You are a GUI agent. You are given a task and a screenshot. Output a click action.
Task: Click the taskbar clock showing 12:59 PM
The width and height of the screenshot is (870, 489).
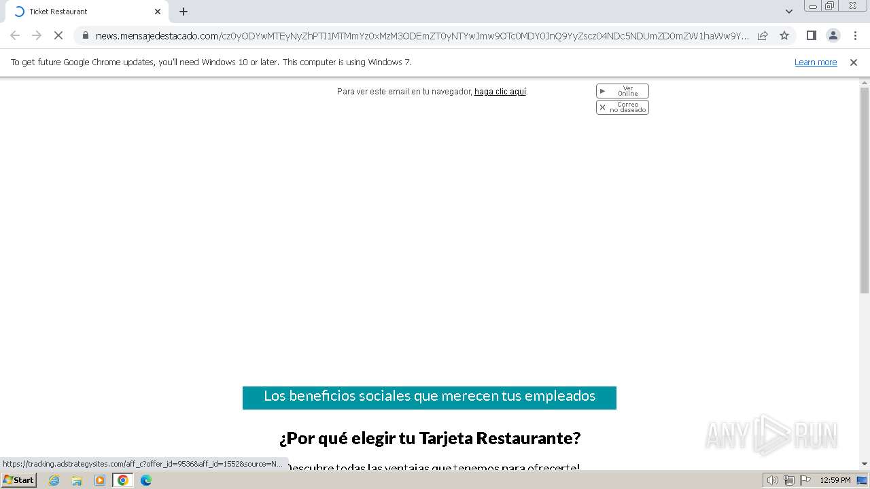(835, 480)
